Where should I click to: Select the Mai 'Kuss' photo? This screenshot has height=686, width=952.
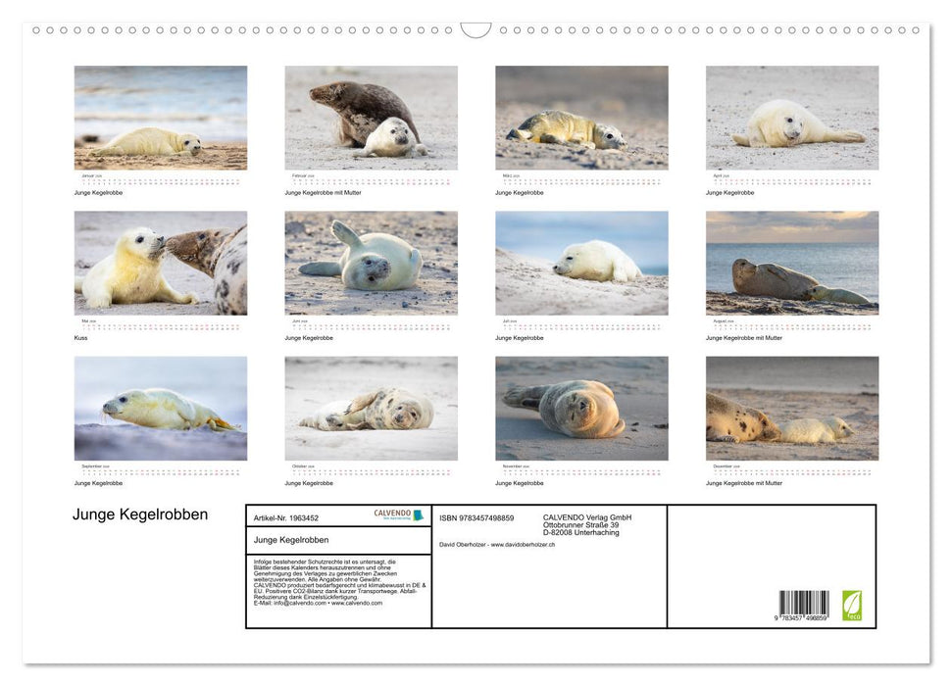161,263
